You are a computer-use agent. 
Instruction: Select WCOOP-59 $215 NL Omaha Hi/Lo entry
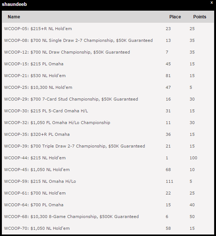pyautogui.click(x=108, y=181)
